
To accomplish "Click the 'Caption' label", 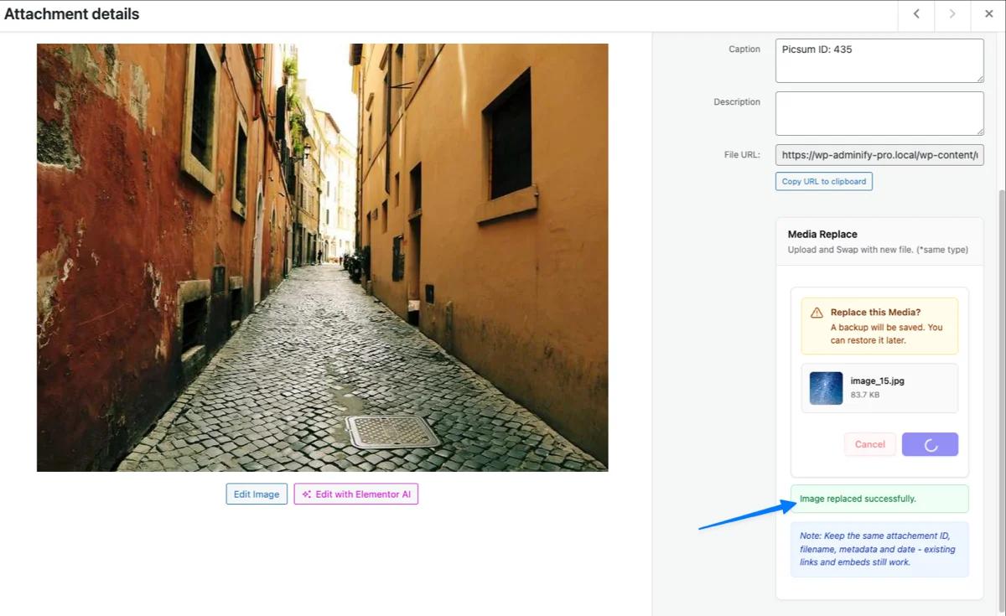I will point(744,49).
